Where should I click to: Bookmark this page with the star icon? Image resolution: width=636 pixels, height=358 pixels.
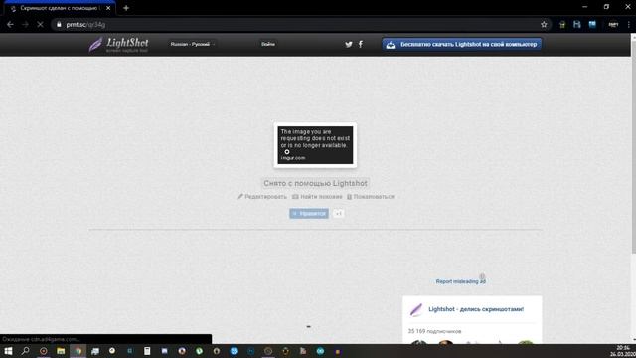click(x=544, y=24)
